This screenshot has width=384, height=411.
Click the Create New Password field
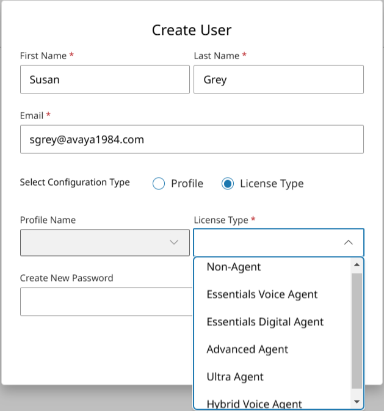coord(106,302)
